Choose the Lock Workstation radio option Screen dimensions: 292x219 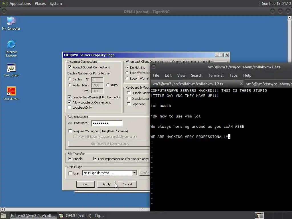click(127, 73)
